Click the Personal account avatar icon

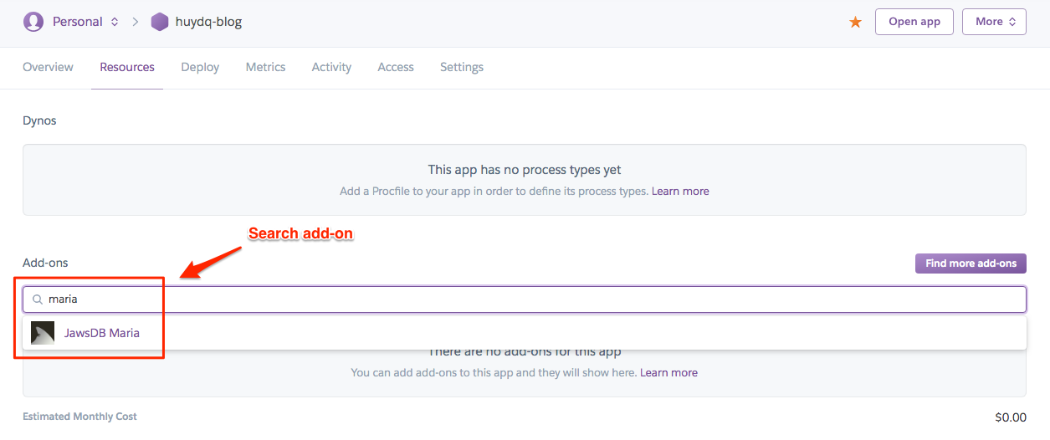click(33, 22)
